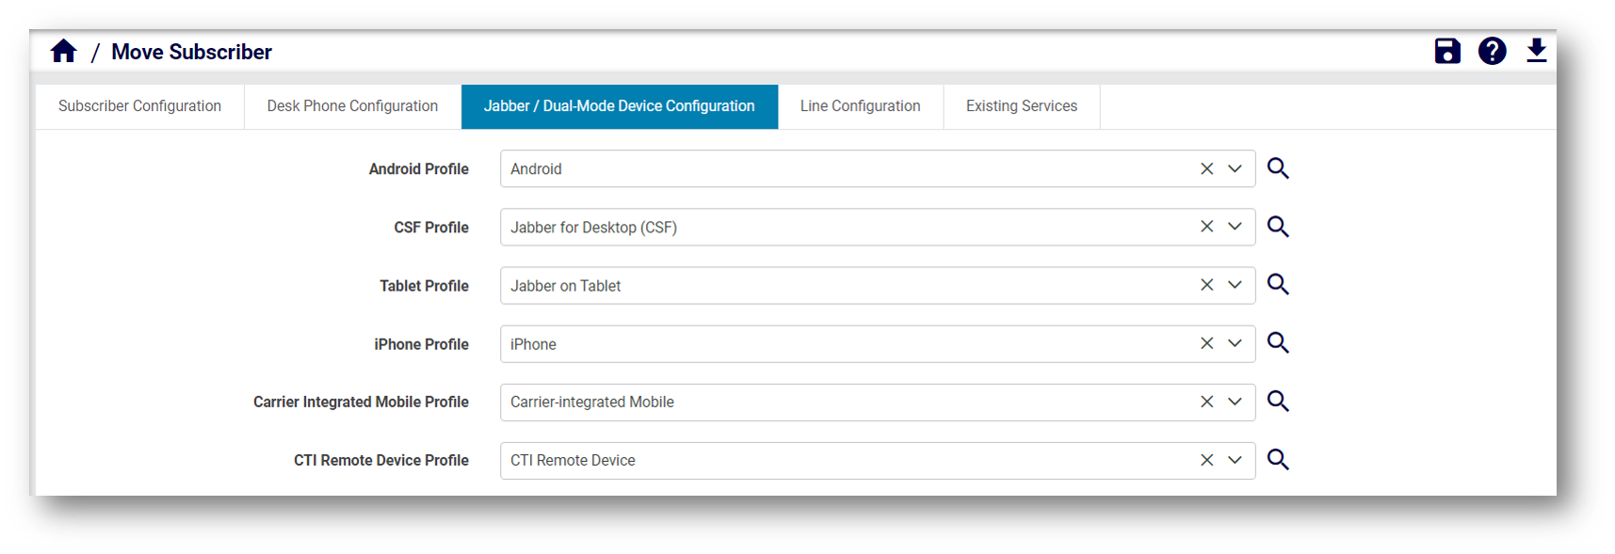Select the Desk Phone Configuration tab
Image resolution: width=1615 pixels, height=554 pixels.
point(352,106)
